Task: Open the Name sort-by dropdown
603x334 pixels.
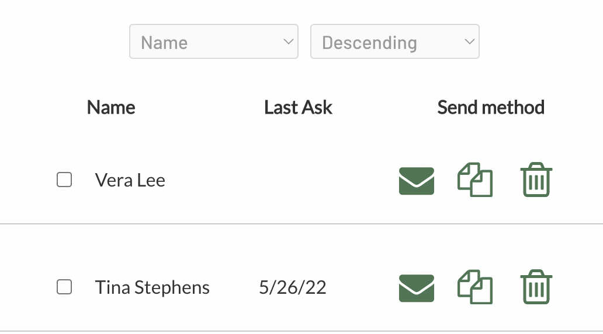Action: (214, 41)
